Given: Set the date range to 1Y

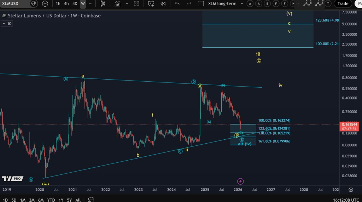Looking at the screenshot, I should coord(61,200).
